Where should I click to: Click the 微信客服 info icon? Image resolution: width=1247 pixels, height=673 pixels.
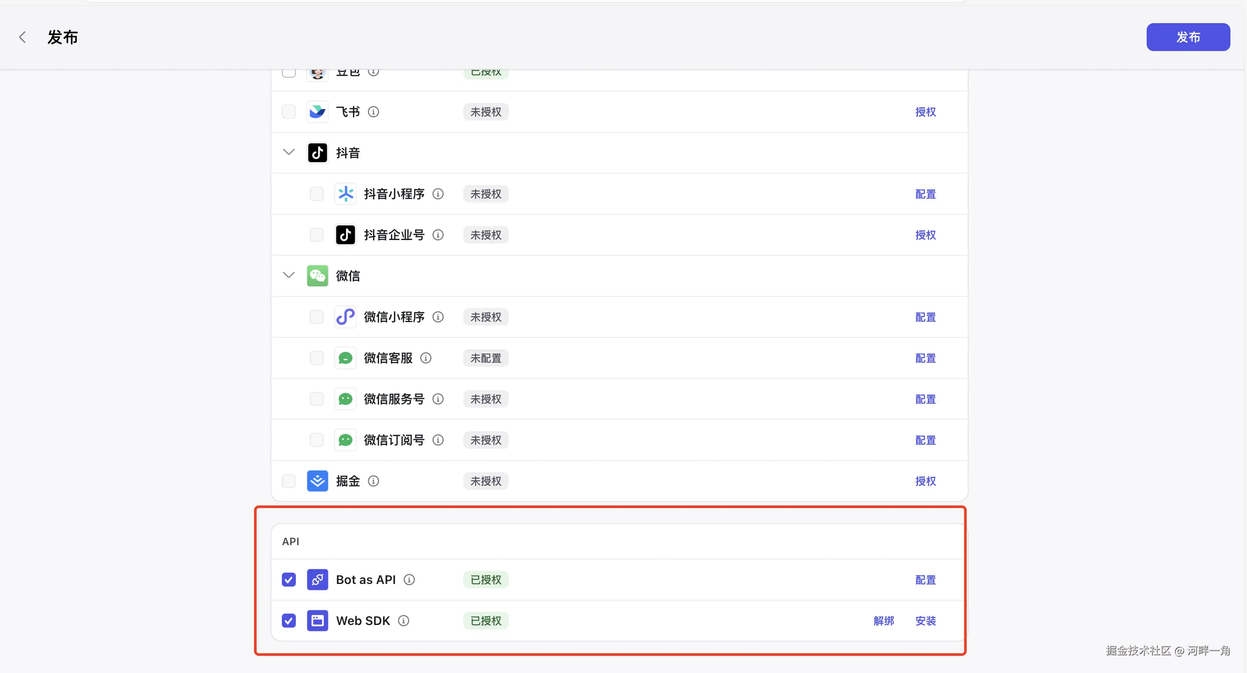tap(426, 358)
